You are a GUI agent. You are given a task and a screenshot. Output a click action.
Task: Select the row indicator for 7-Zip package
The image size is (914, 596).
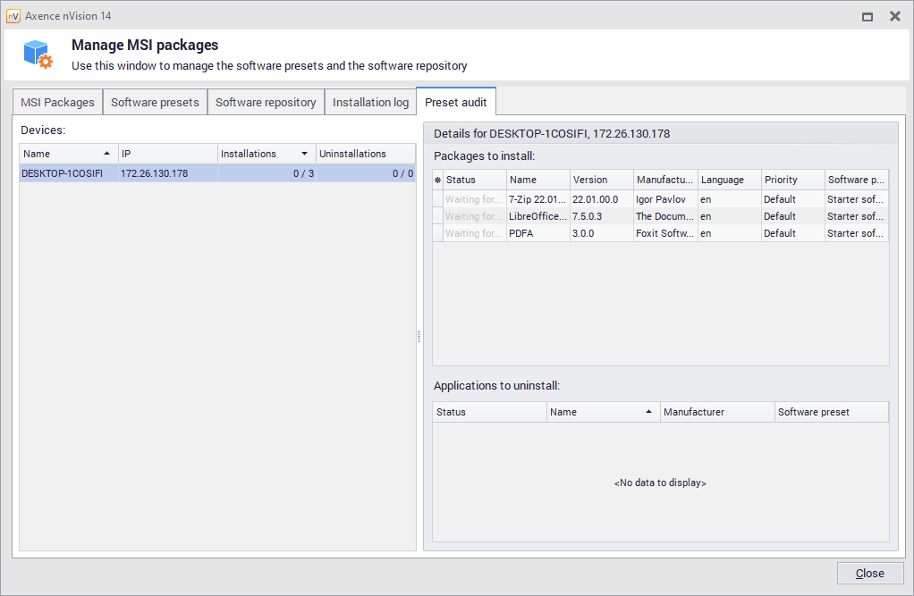click(437, 199)
